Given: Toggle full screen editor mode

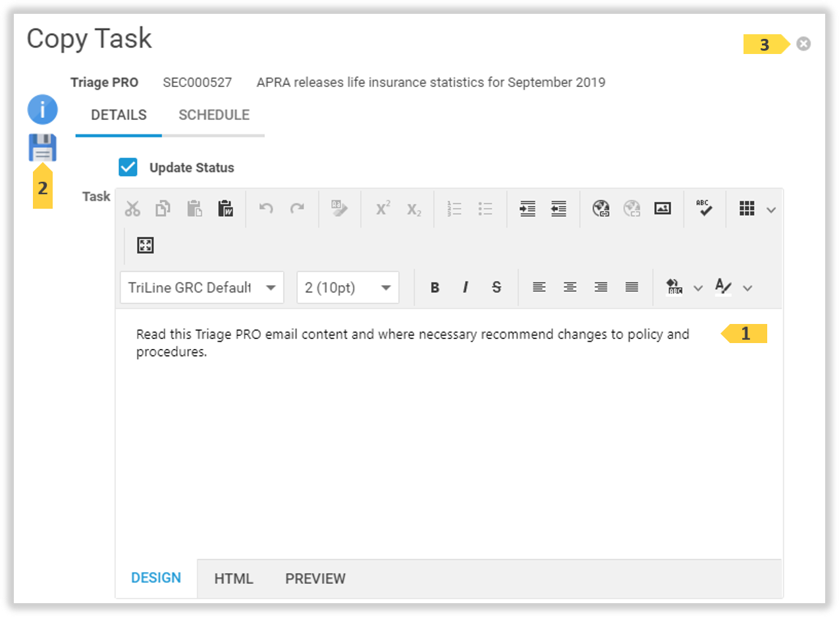Looking at the screenshot, I should point(145,246).
